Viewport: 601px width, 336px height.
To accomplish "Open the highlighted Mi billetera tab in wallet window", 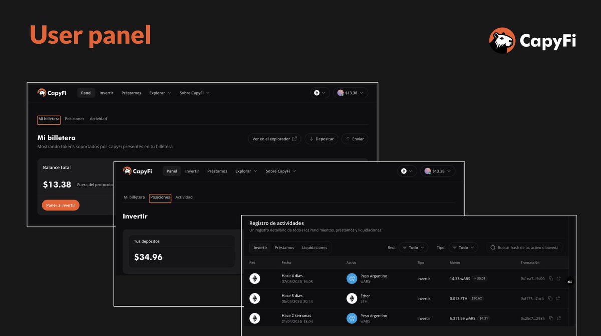I will click(49, 119).
